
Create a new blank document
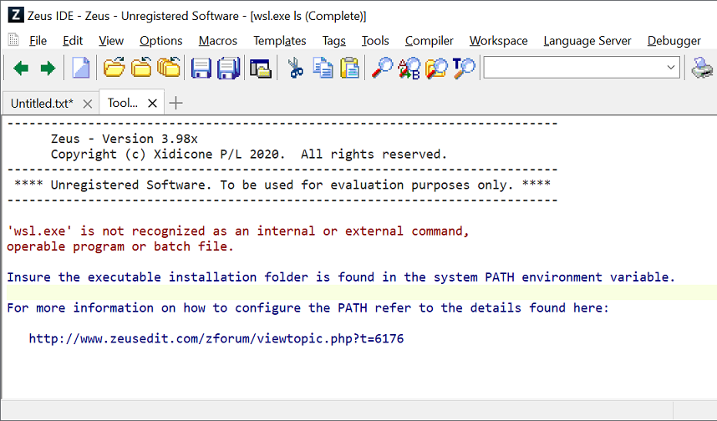81,68
